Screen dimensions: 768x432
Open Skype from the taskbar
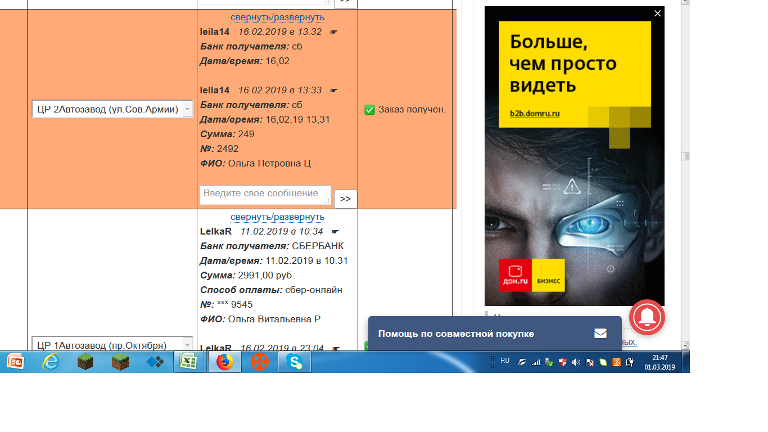pos(295,362)
